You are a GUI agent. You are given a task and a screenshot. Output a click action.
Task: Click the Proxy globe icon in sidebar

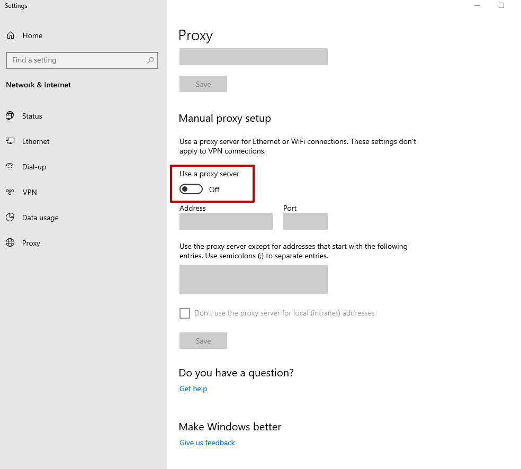point(10,243)
